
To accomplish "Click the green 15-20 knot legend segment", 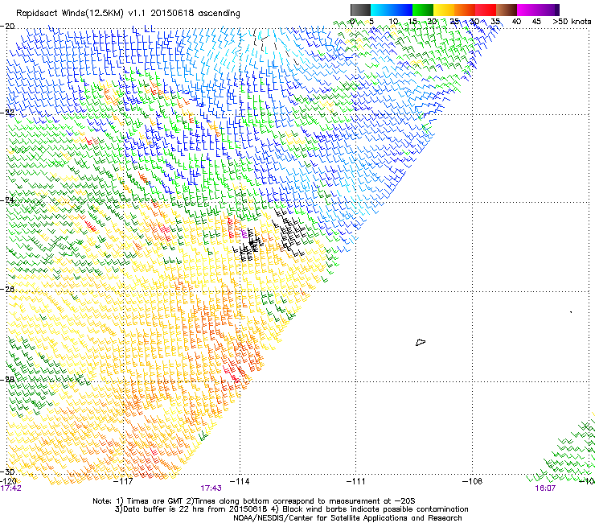I will pos(423,10).
